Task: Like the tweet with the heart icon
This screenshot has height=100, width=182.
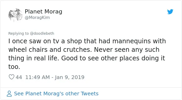Action: (x=11, y=77)
